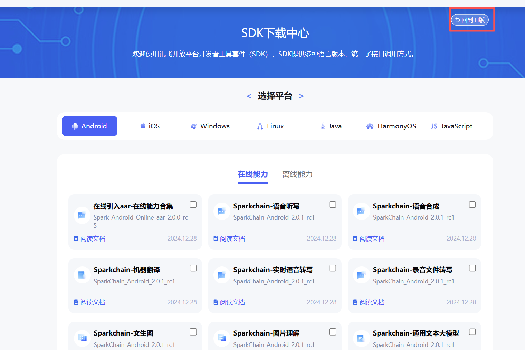Screen dimensions: 525x350
Task: Check the Sparkchain-通用文本大模型 checkbox
Action: pos(472,332)
